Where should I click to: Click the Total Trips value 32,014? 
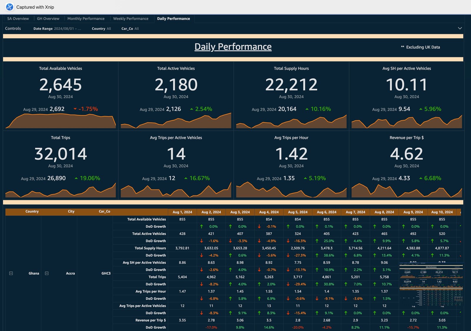pyautogui.click(x=61, y=154)
